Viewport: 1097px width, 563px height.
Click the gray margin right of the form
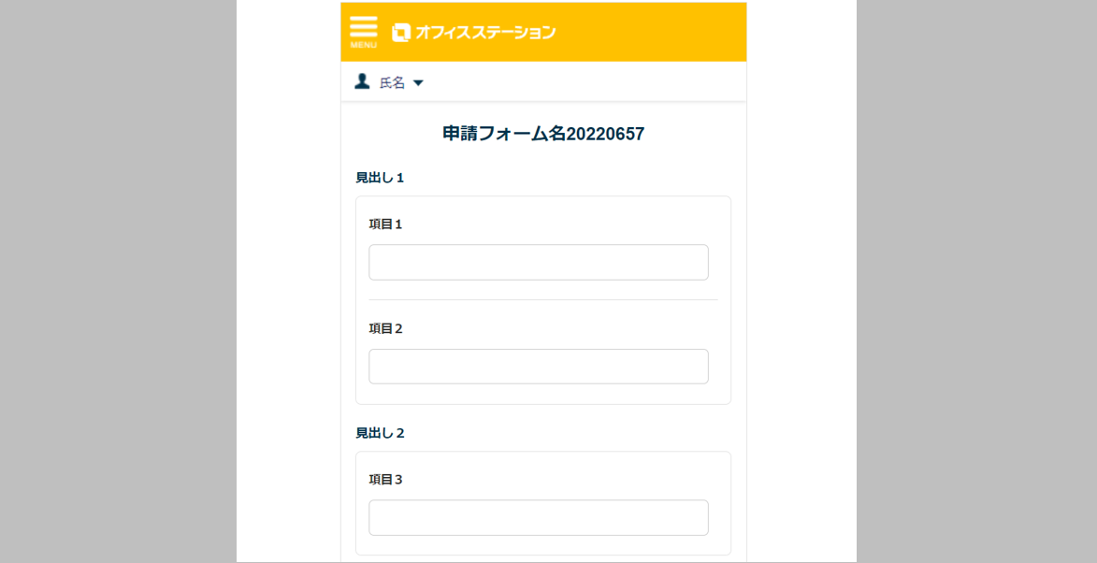click(x=976, y=280)
